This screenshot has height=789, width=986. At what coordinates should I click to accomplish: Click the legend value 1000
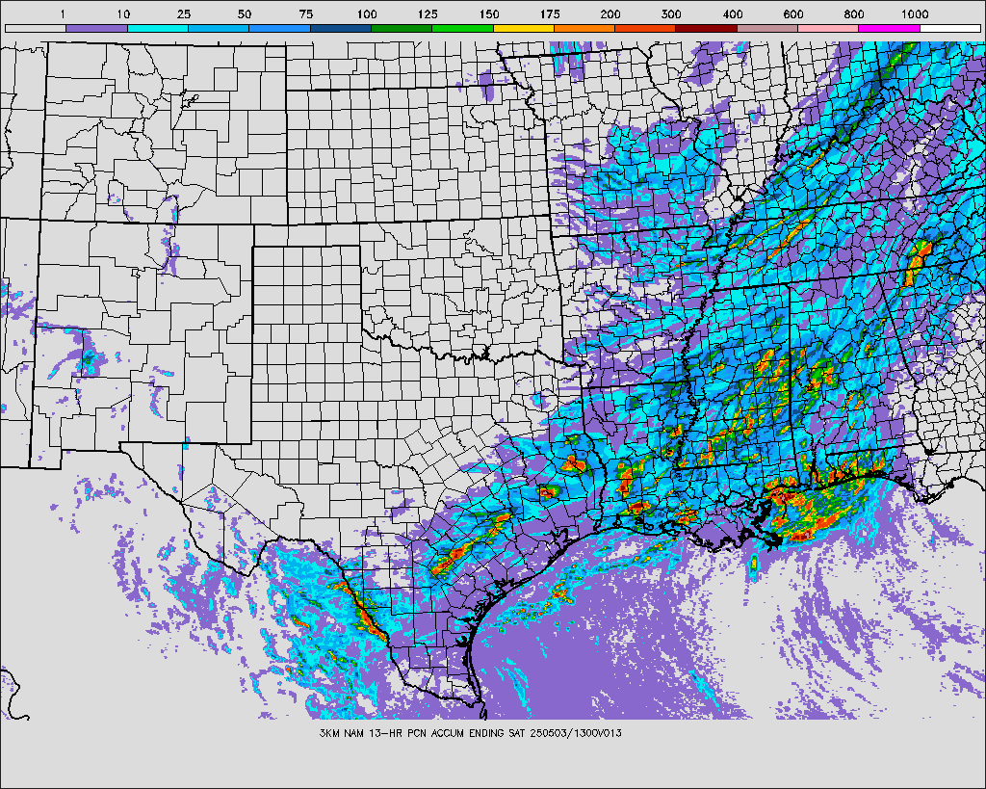tap(915, 14)
